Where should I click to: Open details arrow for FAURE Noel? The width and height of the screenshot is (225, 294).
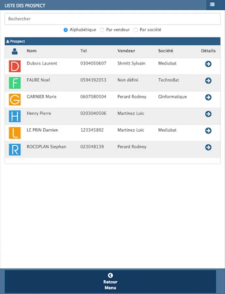208,81
